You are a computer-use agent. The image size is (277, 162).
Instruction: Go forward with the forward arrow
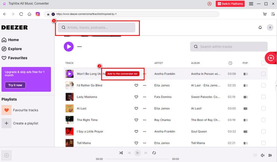pyautogui.click(x=13, y=14)
